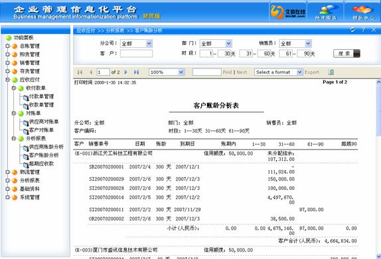This screenshot has height=259, width=381.
Task: Select the 对账单 tree node
Action: [33, 114]
